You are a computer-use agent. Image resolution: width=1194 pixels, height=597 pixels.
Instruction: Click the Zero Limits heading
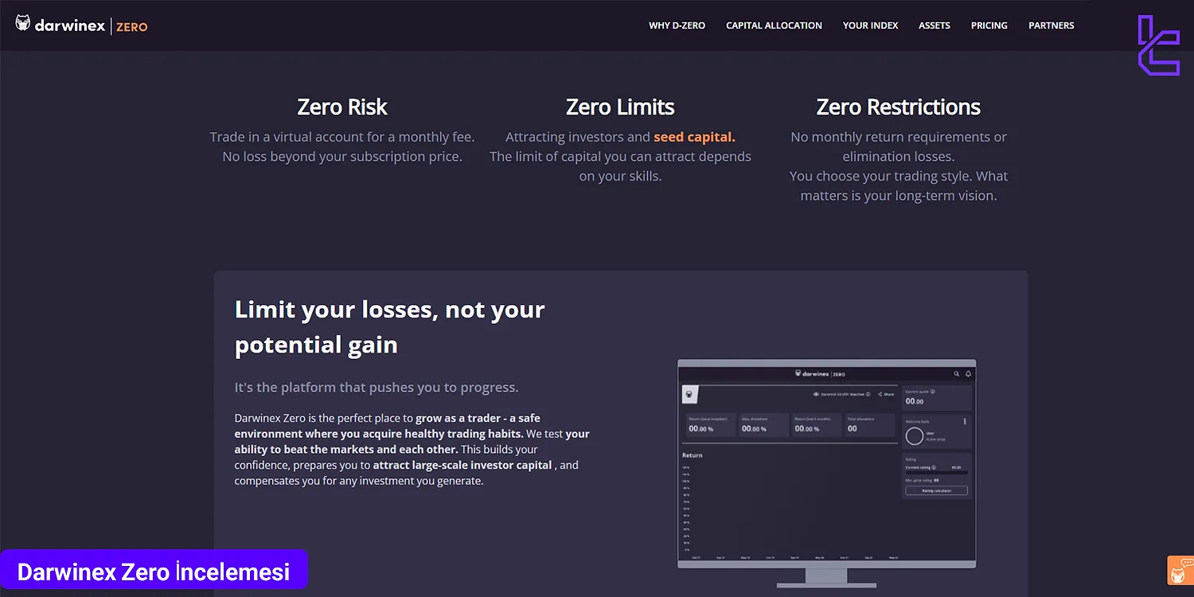tap(620, 107)
